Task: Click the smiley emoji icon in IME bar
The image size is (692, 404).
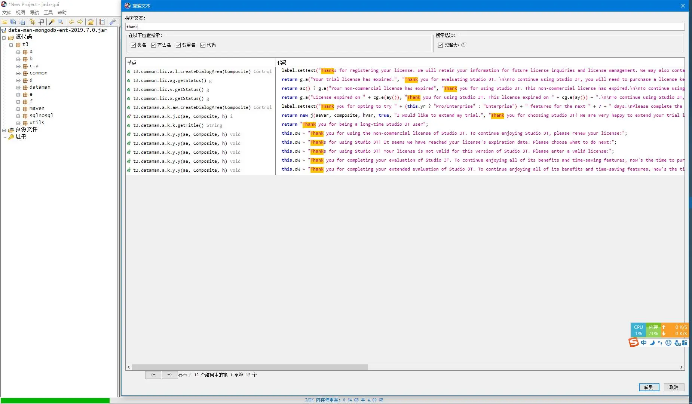Action: pos(668,343)
